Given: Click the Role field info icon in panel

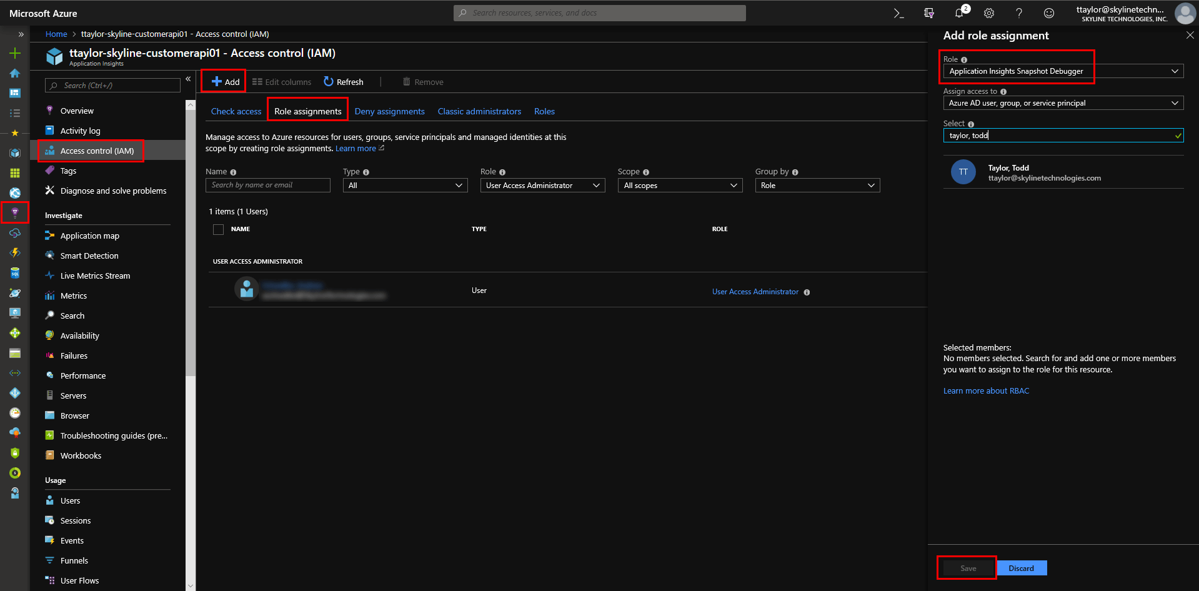Looking at the screenshot, I should tap(964, 60).
